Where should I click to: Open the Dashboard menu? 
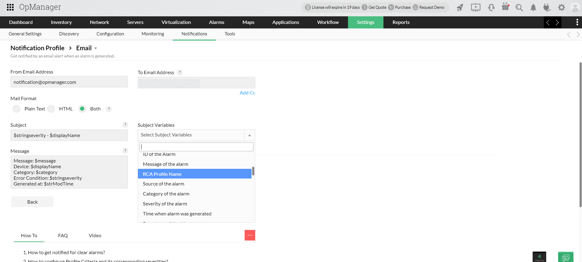(x=21, y=22)
